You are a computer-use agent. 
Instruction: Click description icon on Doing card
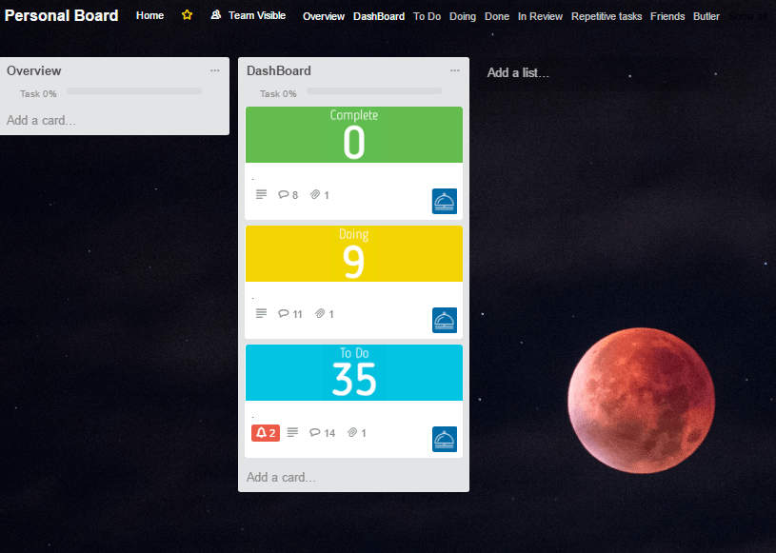click(261, 313)
